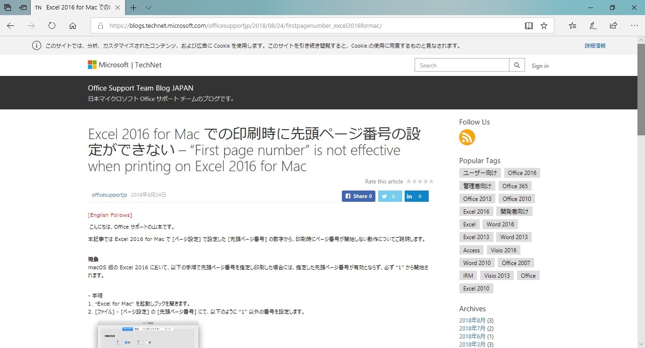Close the Excel 2016 for Mac tab
Image resolution: width=645 pixels, height=348 pixels.
click(117, 8)
